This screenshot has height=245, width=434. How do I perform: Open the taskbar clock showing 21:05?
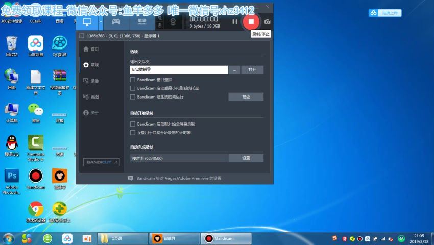pos(419,239)
